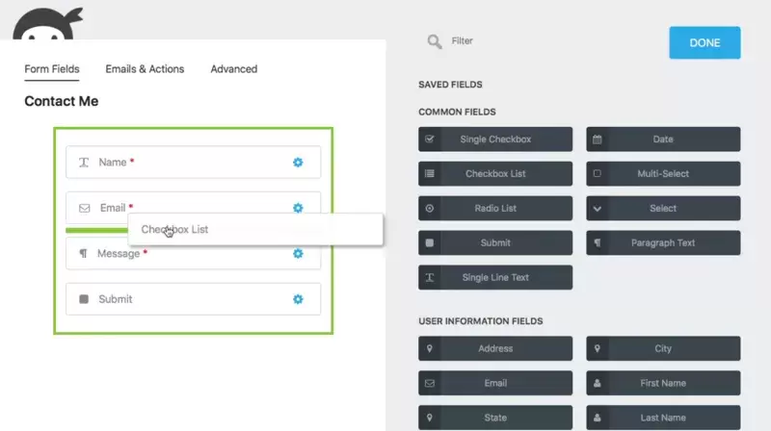Add an Address field

[495, 348]
